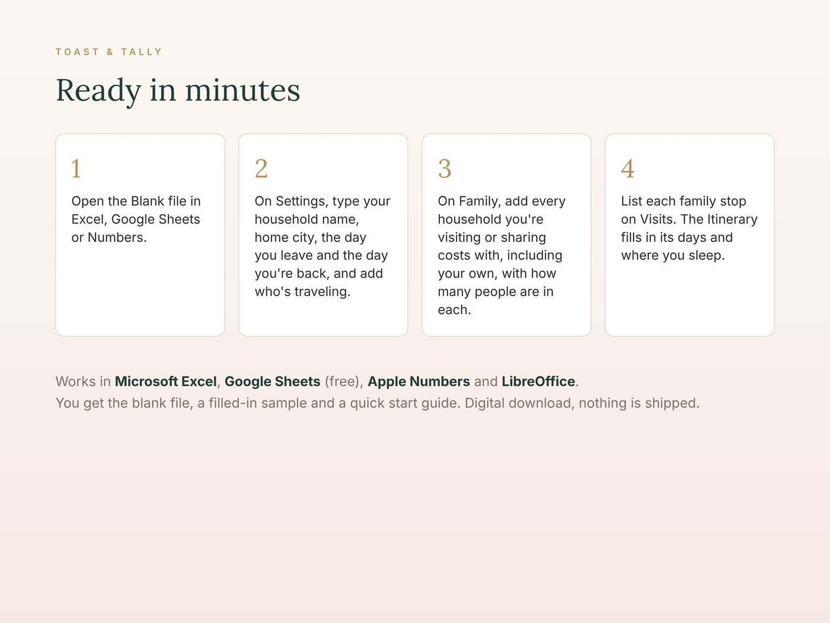
Task: Select the step number 3
Action: 445,169
